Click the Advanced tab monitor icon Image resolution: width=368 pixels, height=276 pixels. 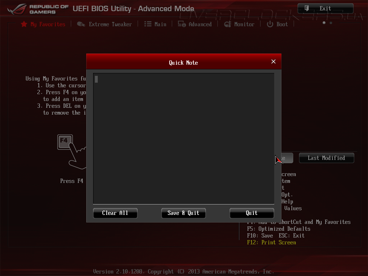click(181, 24)
